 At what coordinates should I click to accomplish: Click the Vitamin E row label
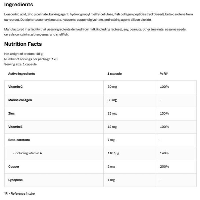[15, 127]
